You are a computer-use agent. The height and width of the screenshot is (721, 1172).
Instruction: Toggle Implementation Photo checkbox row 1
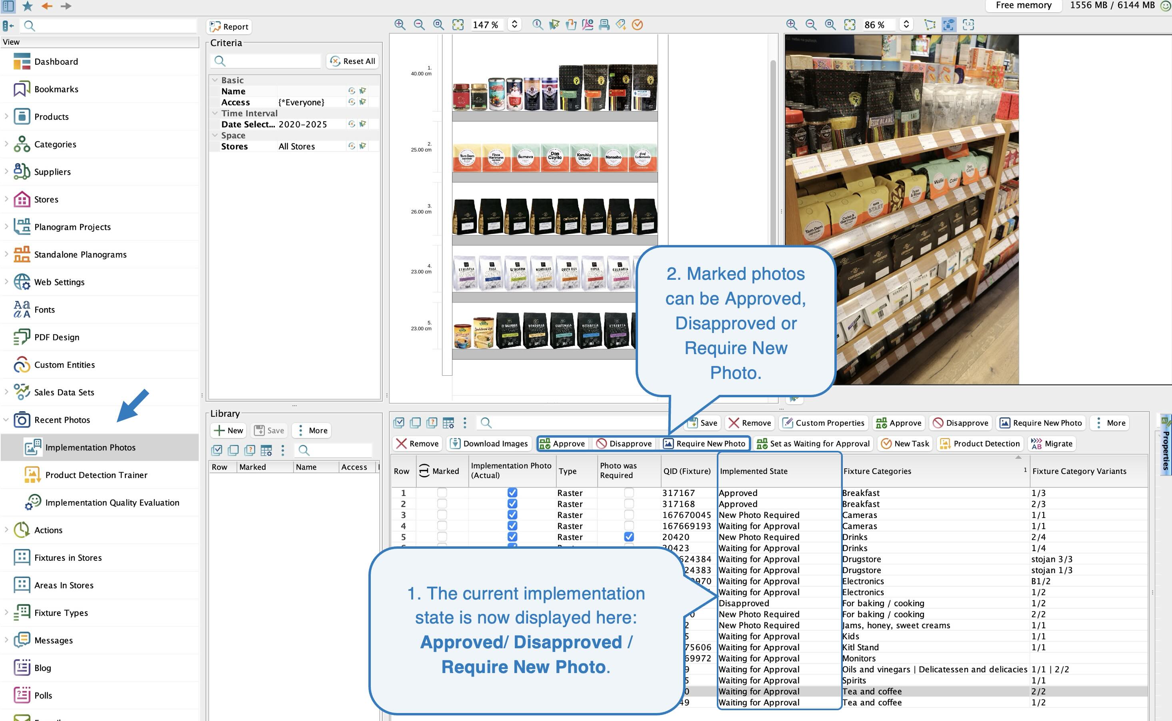point(512,492)
